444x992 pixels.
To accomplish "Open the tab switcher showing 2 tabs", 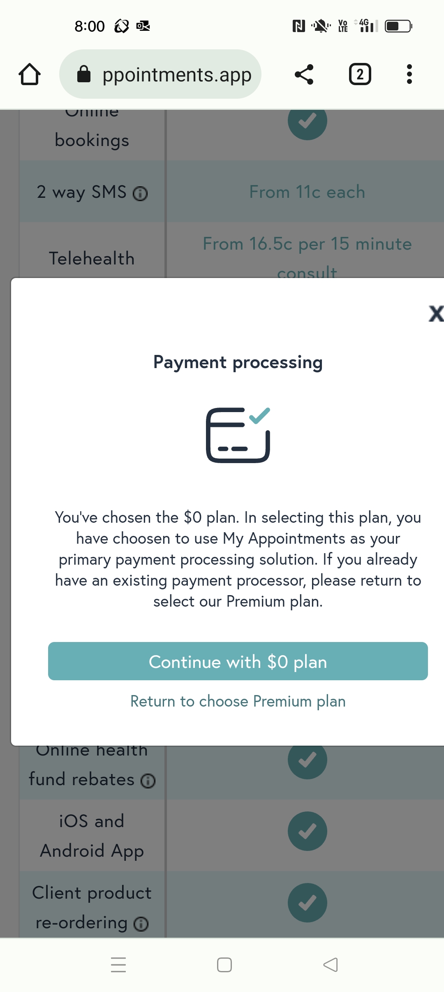I will pyautogui.click(x=360, y=74).
